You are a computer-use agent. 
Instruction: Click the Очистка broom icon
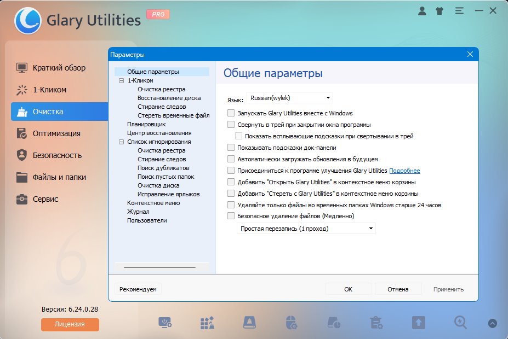22,112
